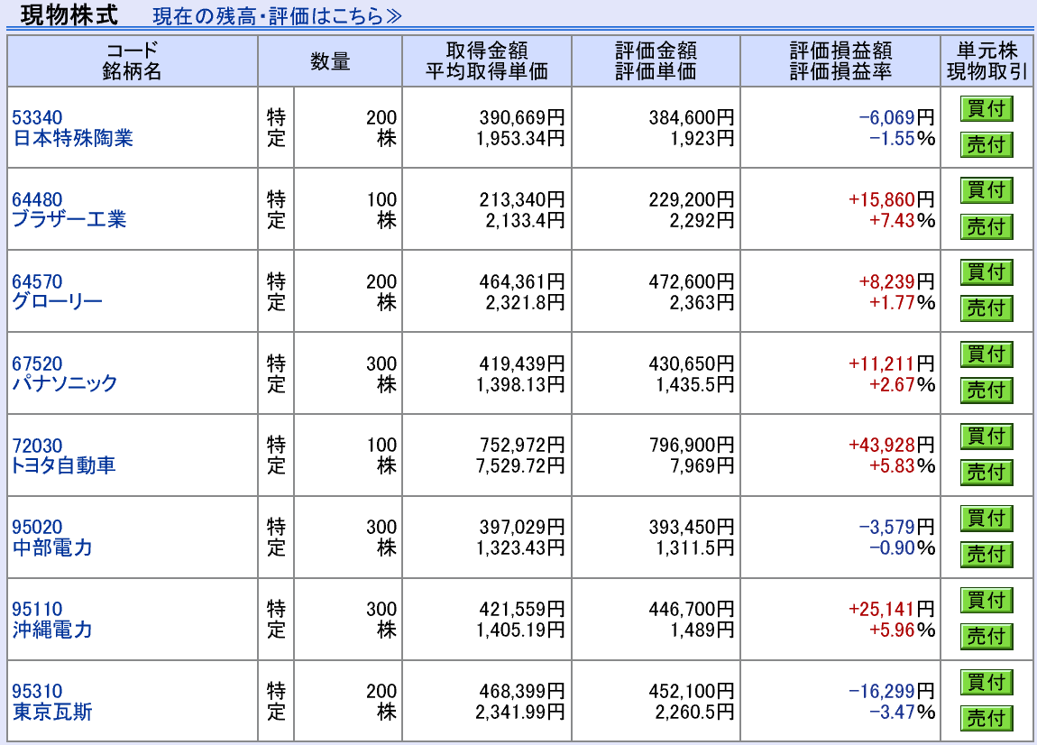Open stock link 東京瓦斯
Screen dimensions: 1037x745
coord(52,712)
